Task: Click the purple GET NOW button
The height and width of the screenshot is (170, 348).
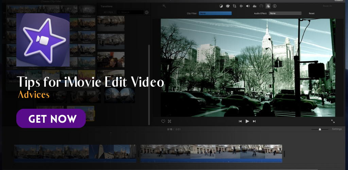Action: click(51, 118)
